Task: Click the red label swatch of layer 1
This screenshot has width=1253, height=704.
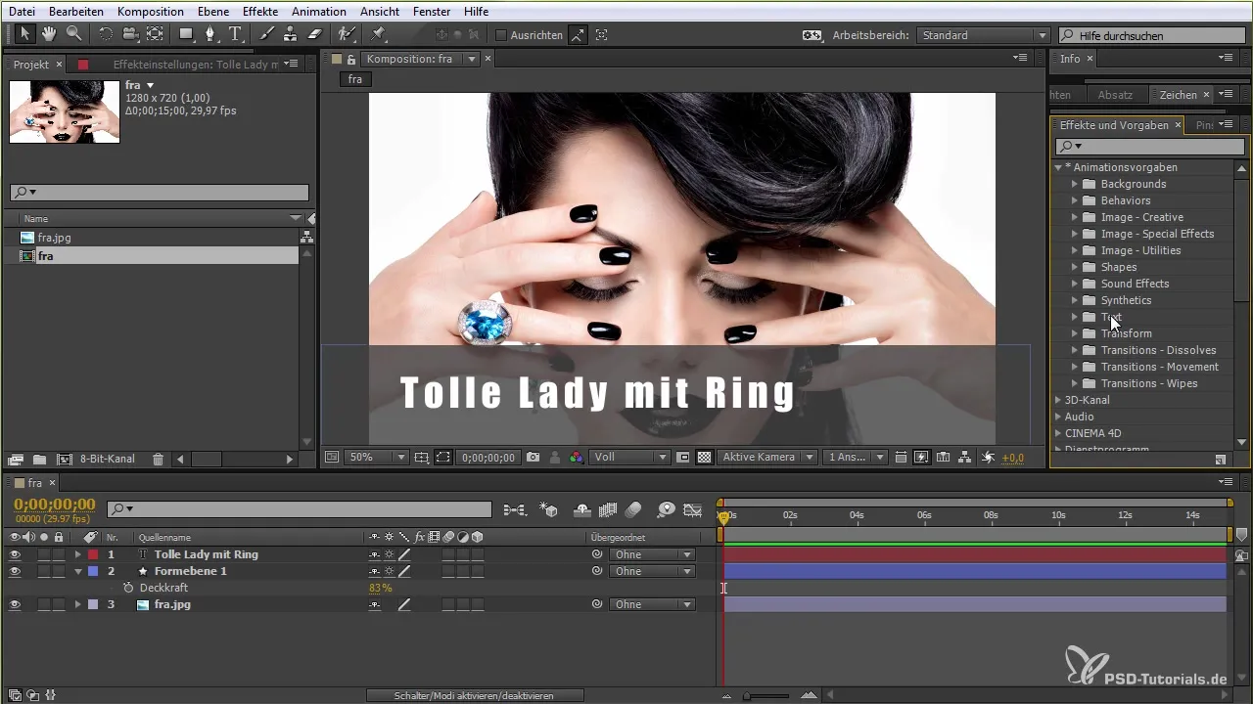Action: pyautogui.click(x=94, y=554)
